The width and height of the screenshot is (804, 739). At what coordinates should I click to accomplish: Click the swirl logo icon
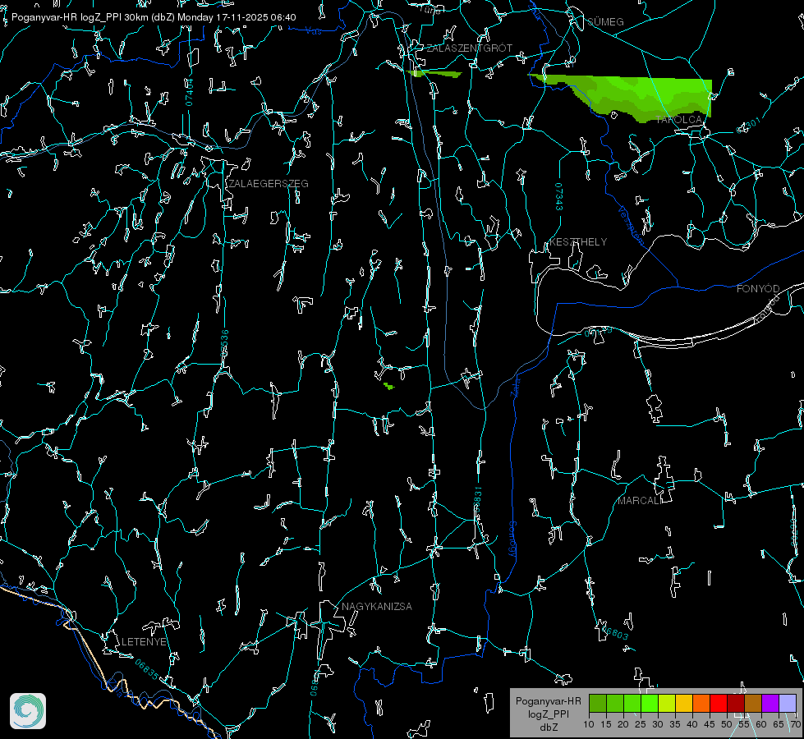[28, 711]
